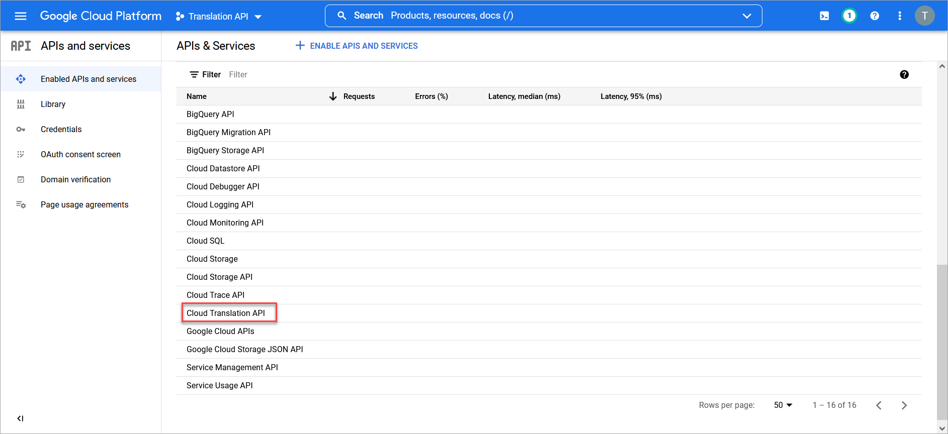Open Cloud Storage API row
This screenshot has width=948, height=434.
click(x=549, y=277)
